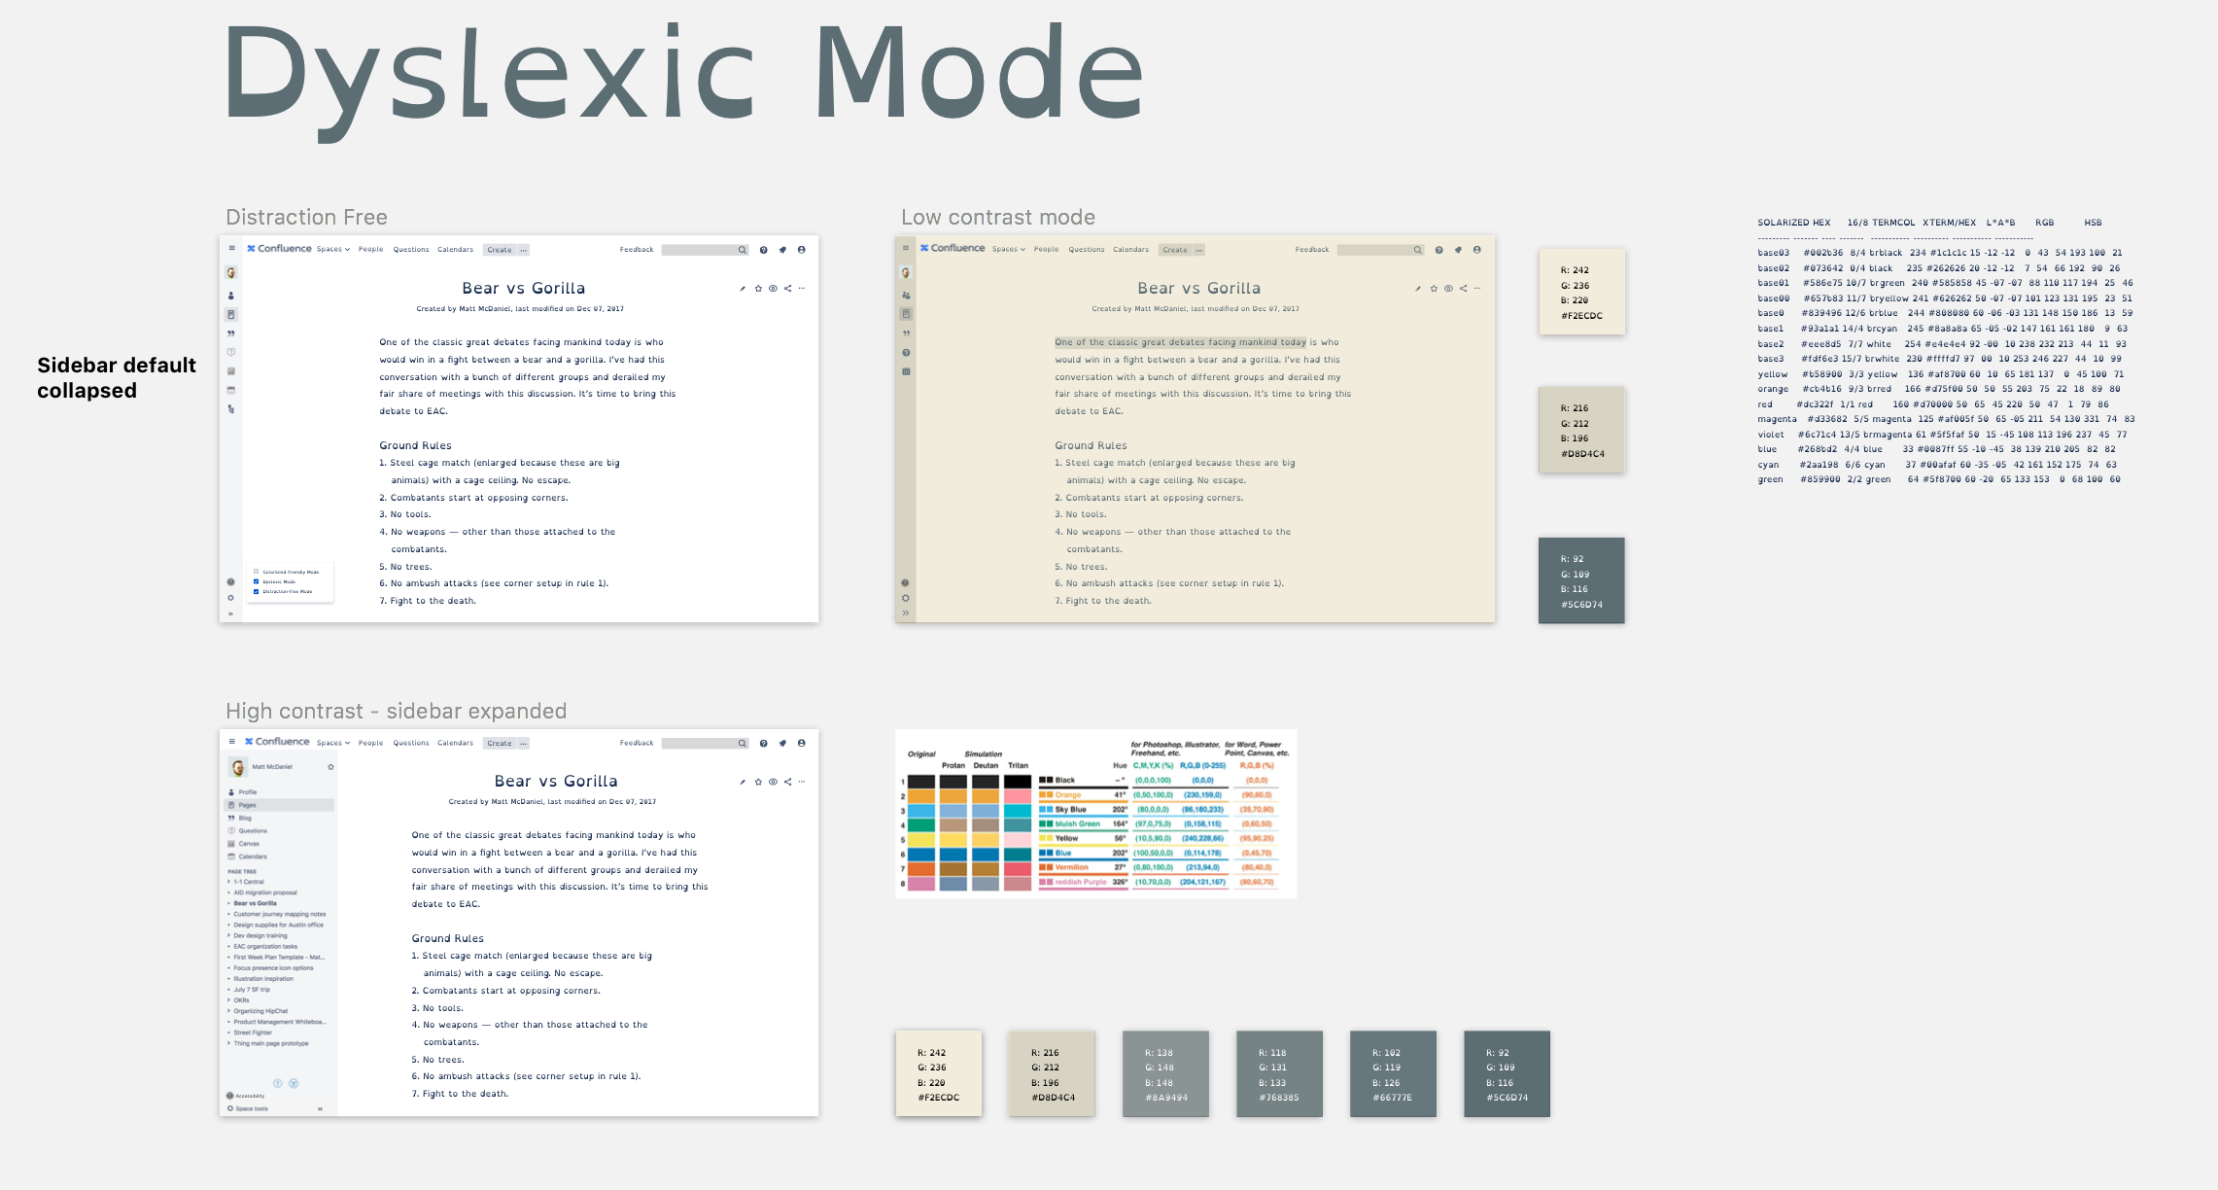Open Calendars menu in High contrast mockup header

(x=455, y=743)
